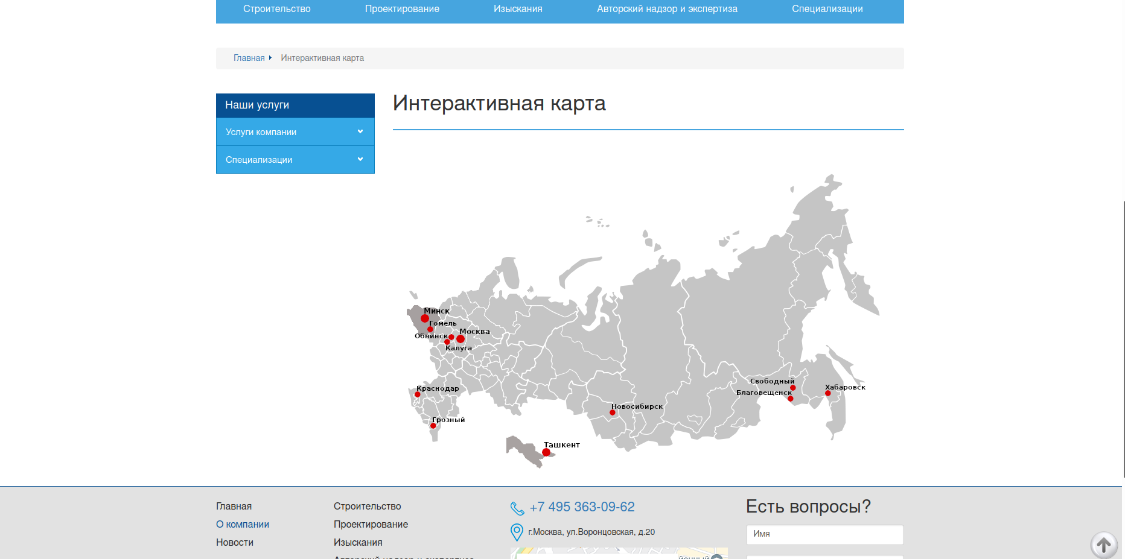Click the embedded map thumbnail in footer
The height and width of the screenshot is (559, 1125).
point(619,553)
